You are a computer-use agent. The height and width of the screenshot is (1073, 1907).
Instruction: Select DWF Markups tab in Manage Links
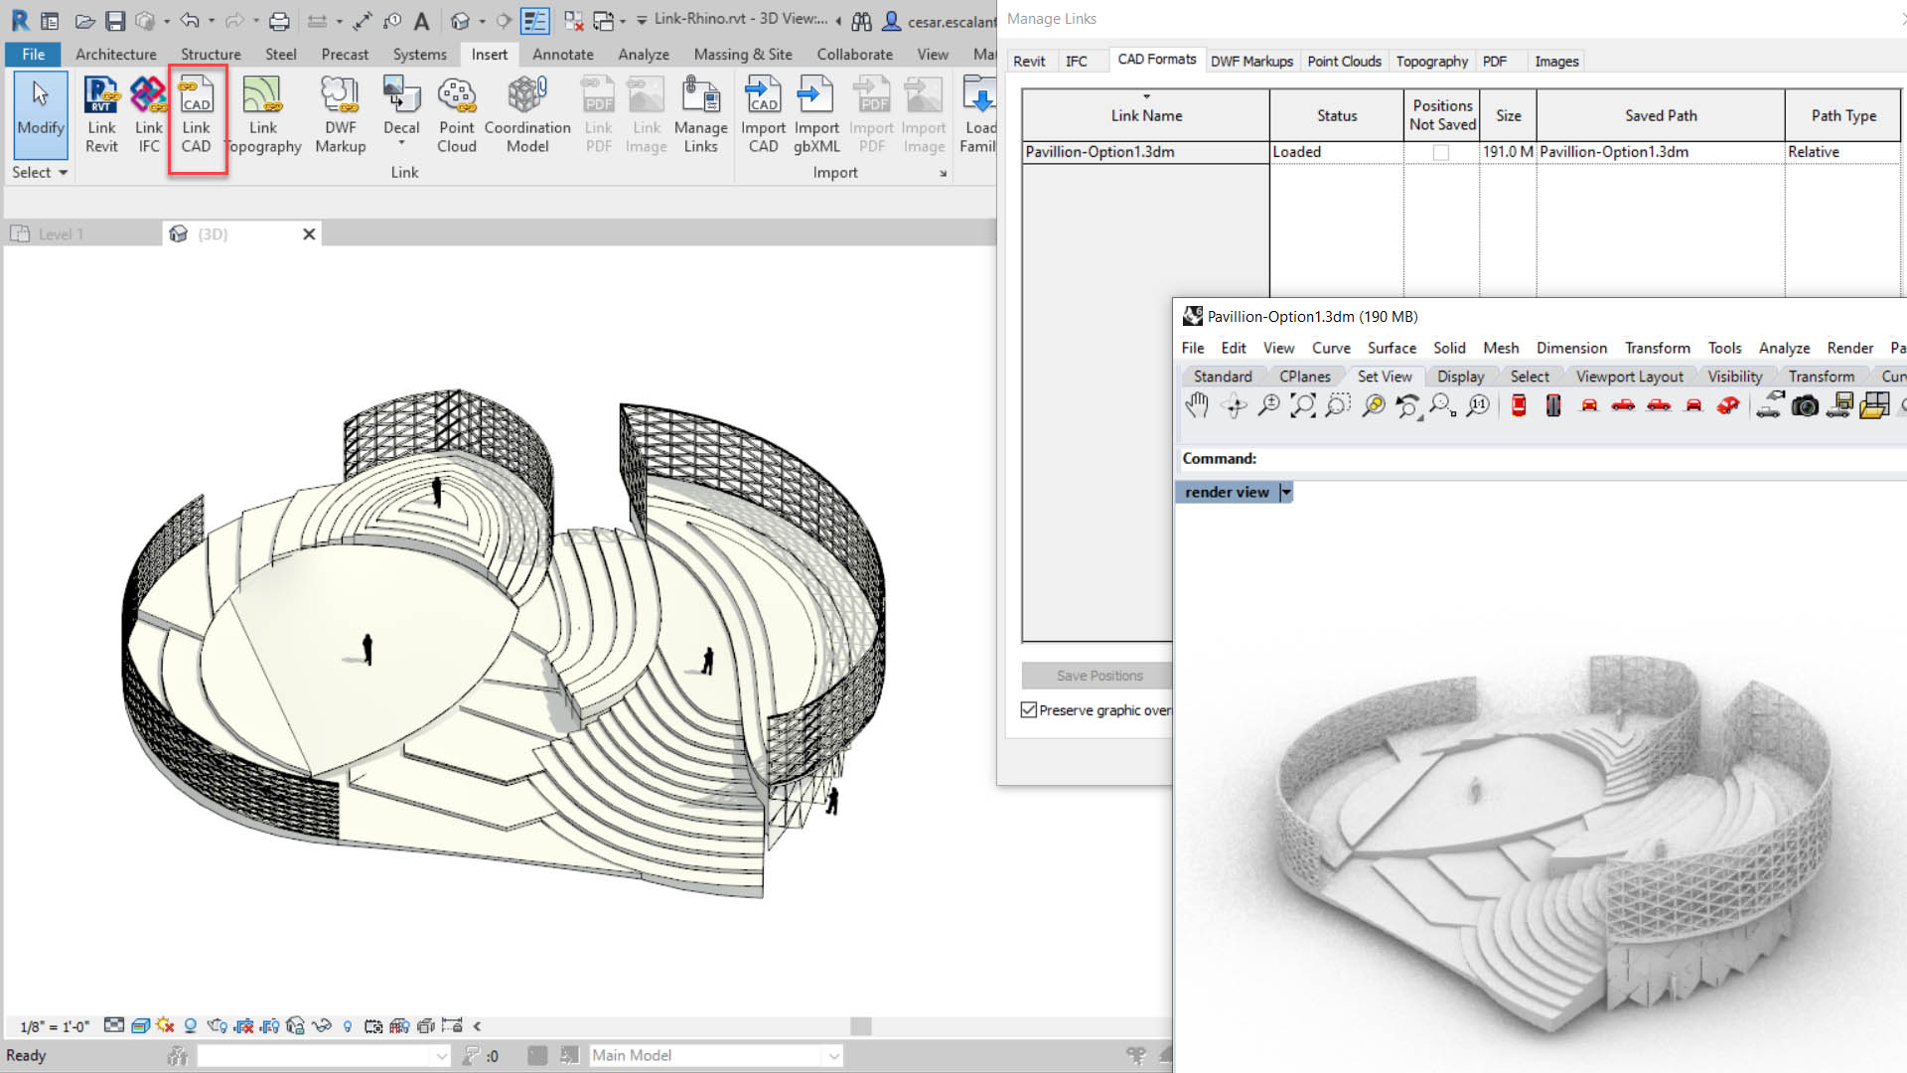1250,61
